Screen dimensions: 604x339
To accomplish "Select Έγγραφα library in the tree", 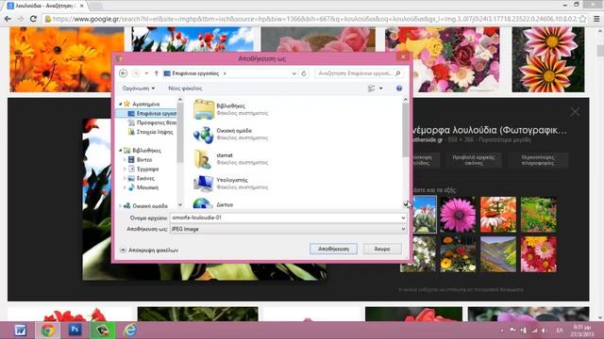I will point(143,169).
